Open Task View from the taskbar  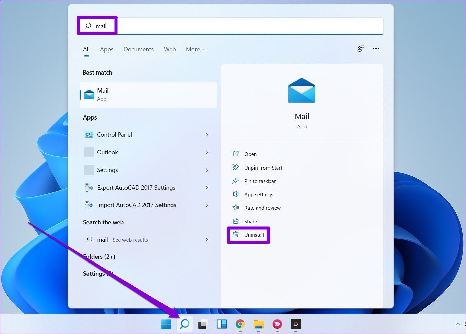(x=203, y=324)
